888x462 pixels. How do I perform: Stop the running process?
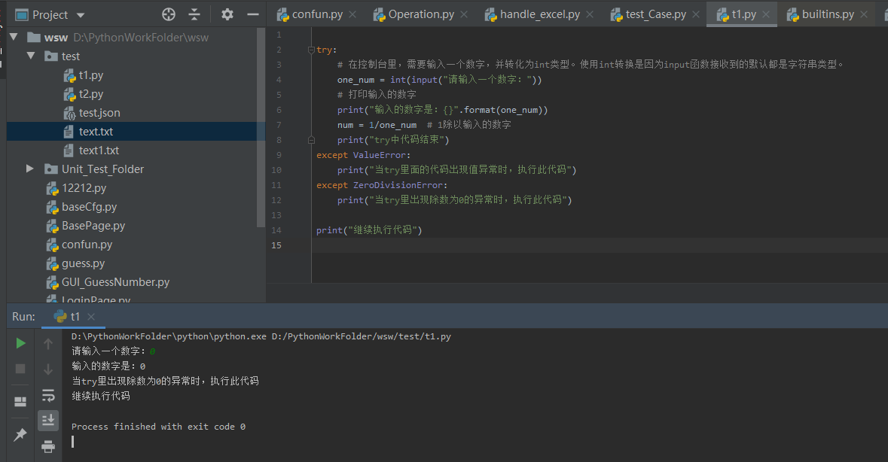(x=20, y=369)
